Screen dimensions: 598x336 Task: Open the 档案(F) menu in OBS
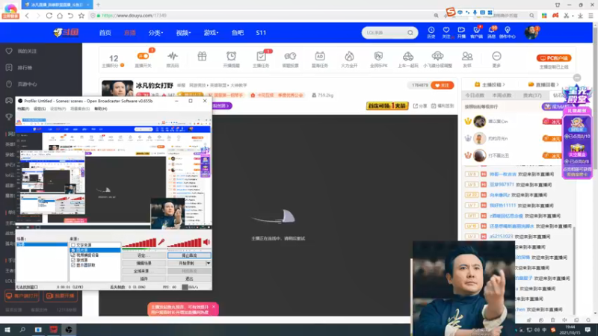pyautogui.click(x=23, y=109)
